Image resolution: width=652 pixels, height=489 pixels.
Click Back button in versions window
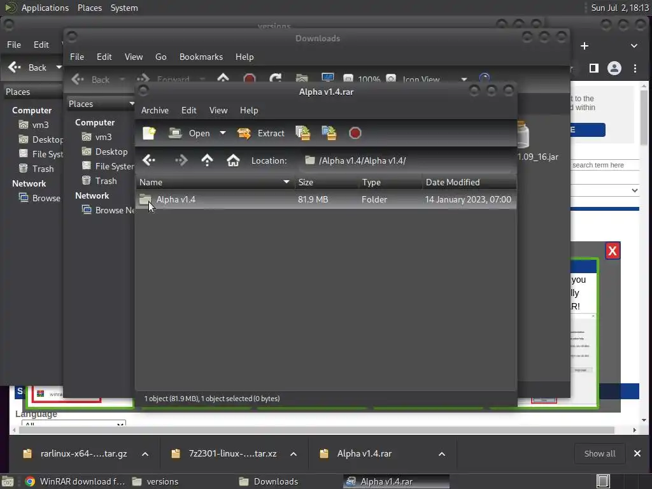pyautogui.click(x=27, y=67)
